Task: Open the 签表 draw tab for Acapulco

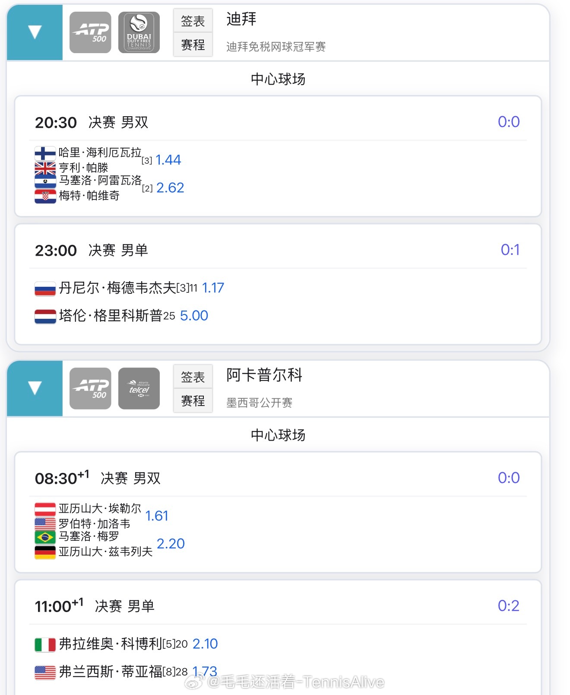Action: (x=193, y=377)
